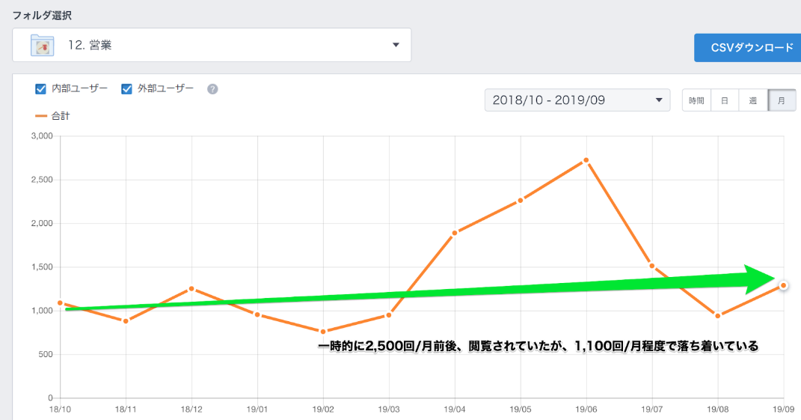Click the gray question mark help icon
This screenshot has width=801, height=420.
pos(212,89)
